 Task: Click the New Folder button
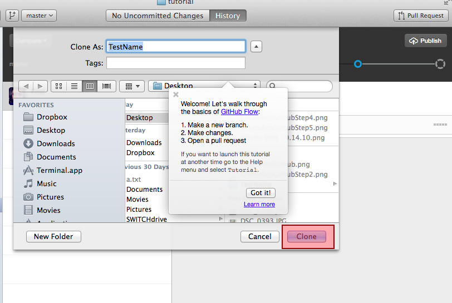pyautogui.click(x=53, y=236)
